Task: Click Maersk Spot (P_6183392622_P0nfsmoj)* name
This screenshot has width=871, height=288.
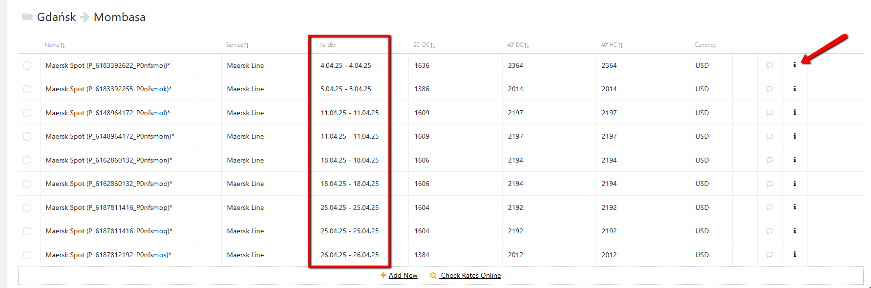Action: click(x=108, y=65)
